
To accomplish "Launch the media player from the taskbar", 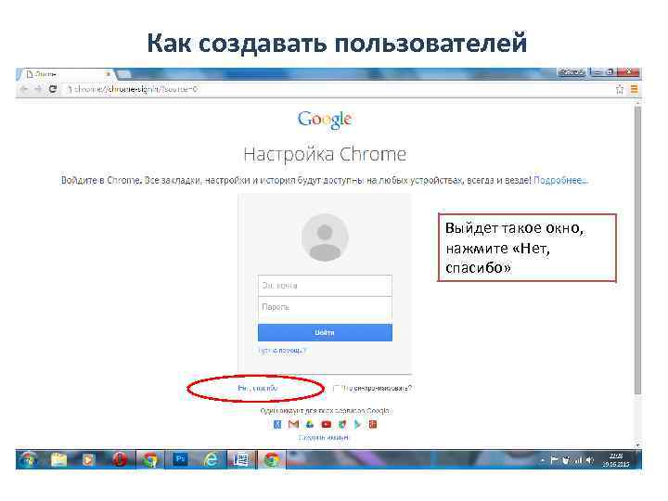I will pyautogui.click(x=88, y=460).
